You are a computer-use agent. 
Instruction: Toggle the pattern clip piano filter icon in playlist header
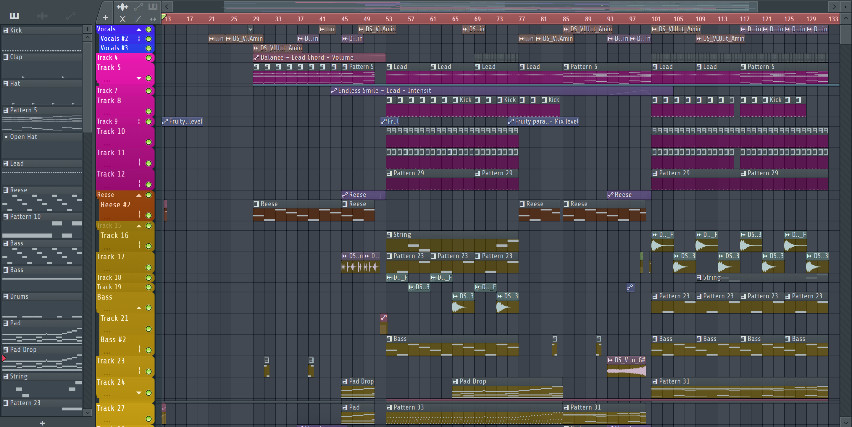pos(153,7)
